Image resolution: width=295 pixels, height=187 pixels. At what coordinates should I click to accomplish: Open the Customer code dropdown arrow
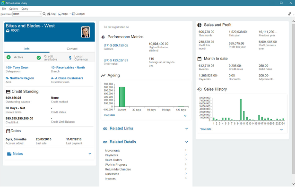point(40,14)
